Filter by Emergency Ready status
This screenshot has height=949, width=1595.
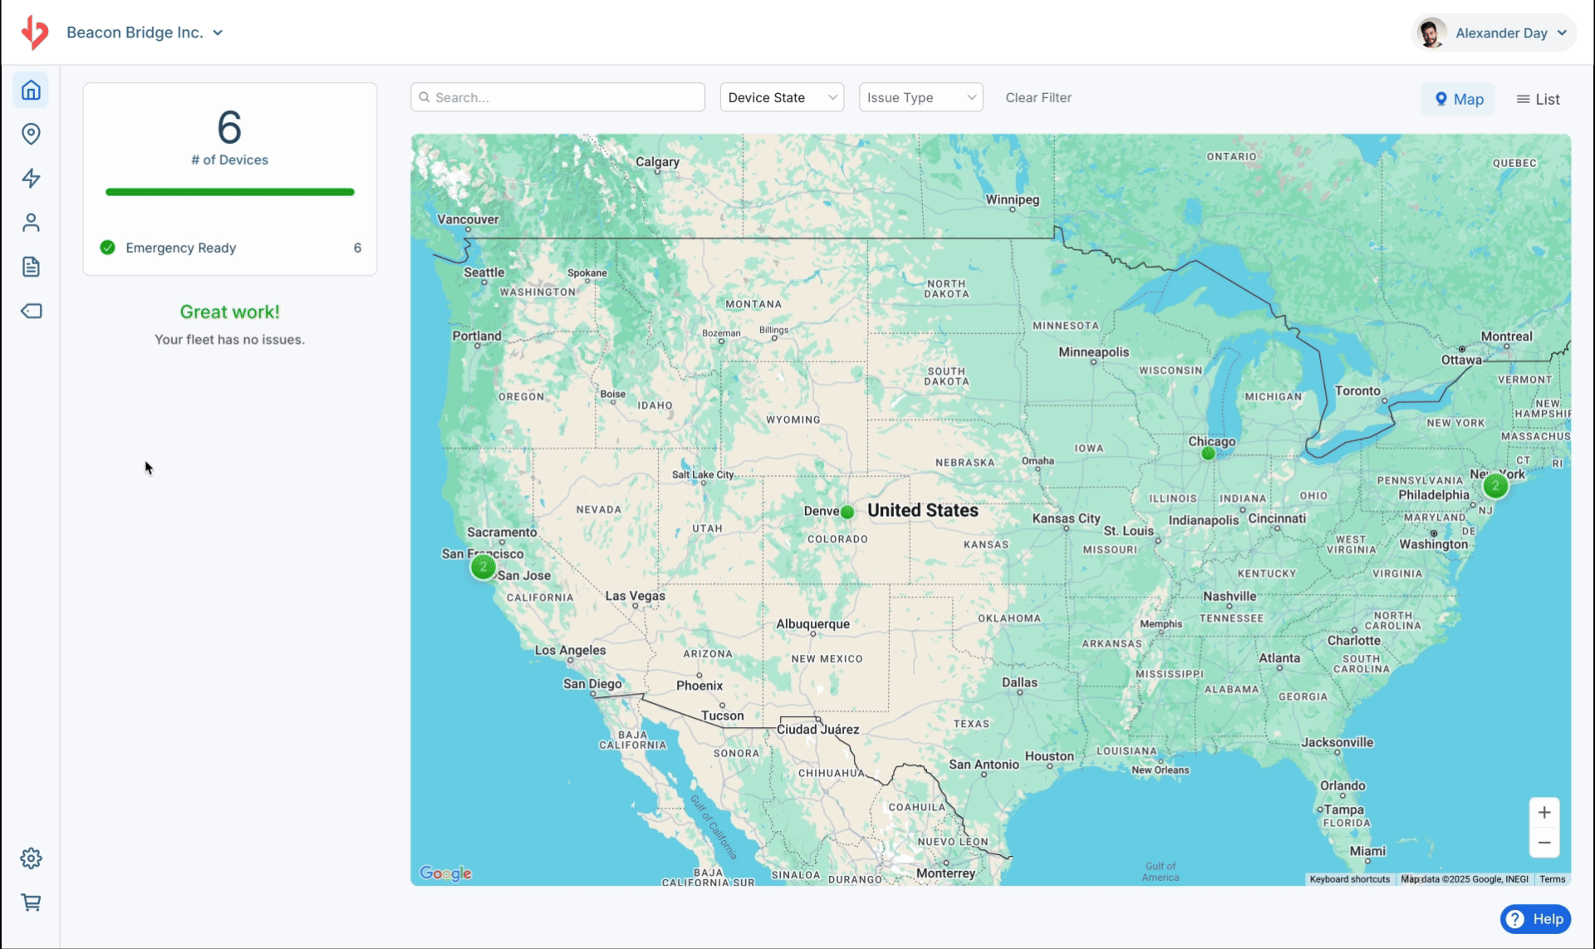click(180, 248)
